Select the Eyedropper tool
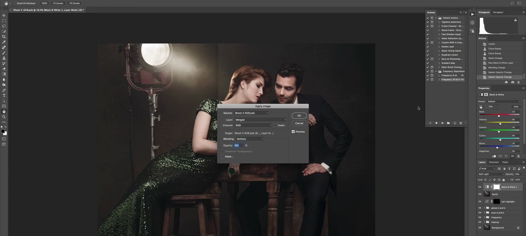This screenshot has width=526, height=236. (x=4, y=42)
